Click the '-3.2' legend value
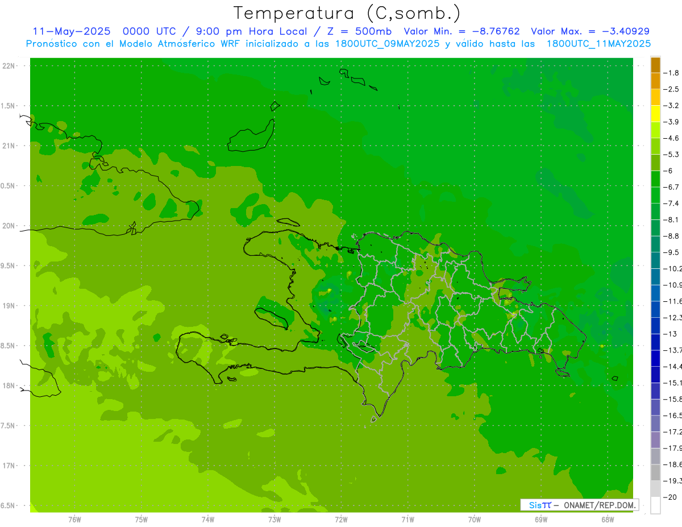682x527 pixels. pyautogui.click(x=672, y=106)
